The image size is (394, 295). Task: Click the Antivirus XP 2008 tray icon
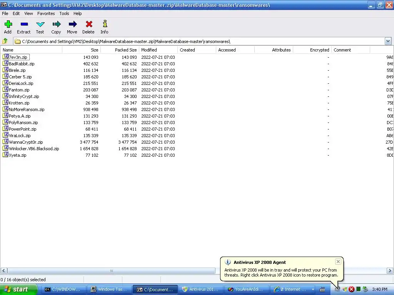pyautogui.click(x=337, y=289)
